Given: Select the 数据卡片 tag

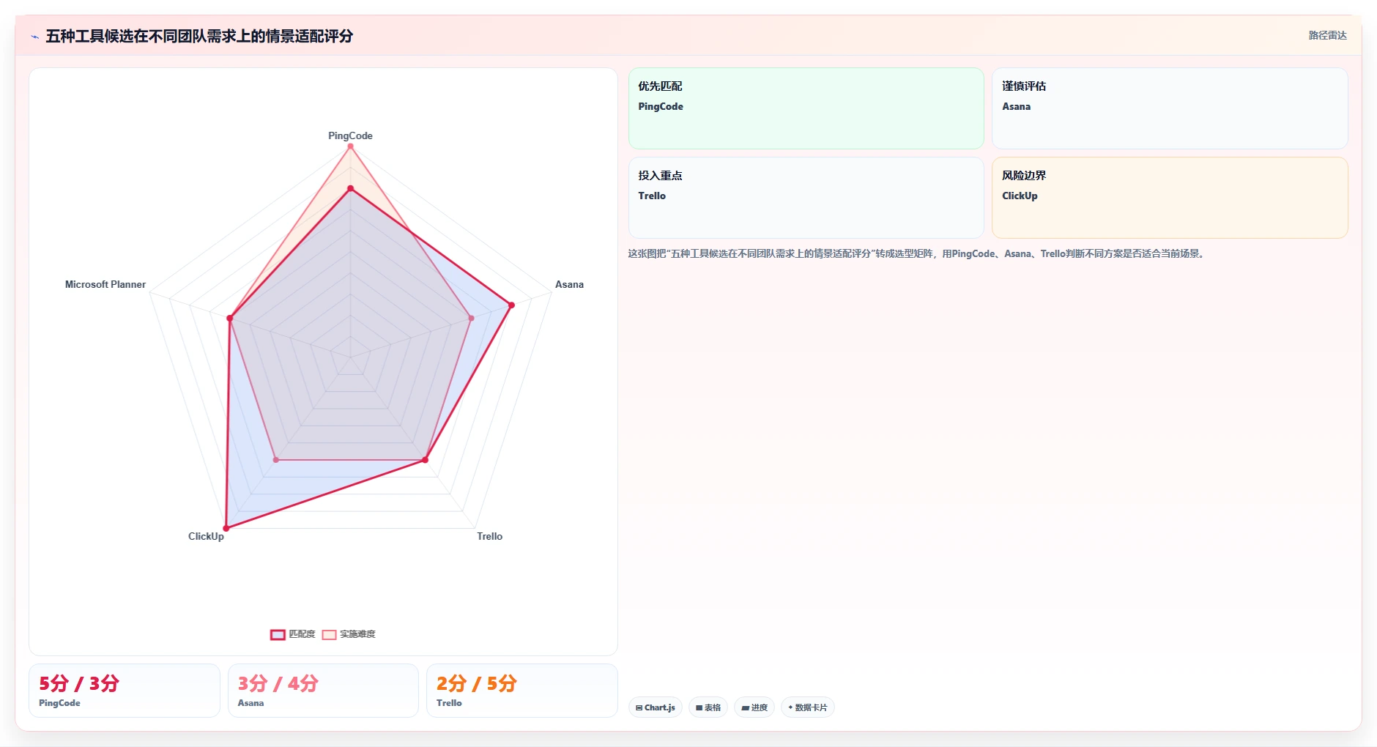Looking at the screenshot, I should point(808,707).
